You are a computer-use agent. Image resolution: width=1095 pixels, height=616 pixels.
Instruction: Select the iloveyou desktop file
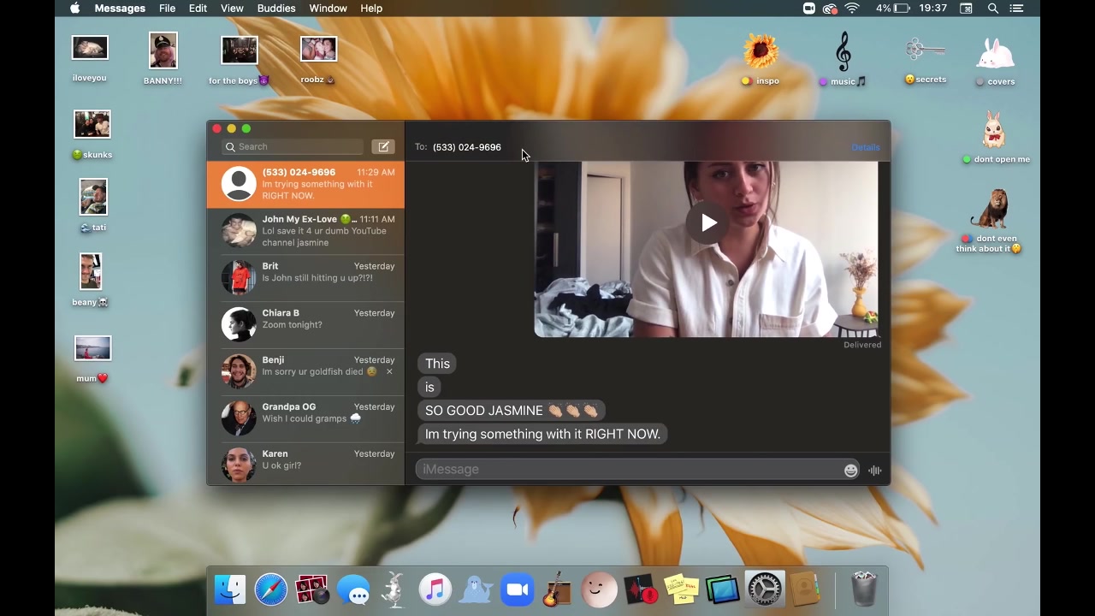click(x=90, y=59)
